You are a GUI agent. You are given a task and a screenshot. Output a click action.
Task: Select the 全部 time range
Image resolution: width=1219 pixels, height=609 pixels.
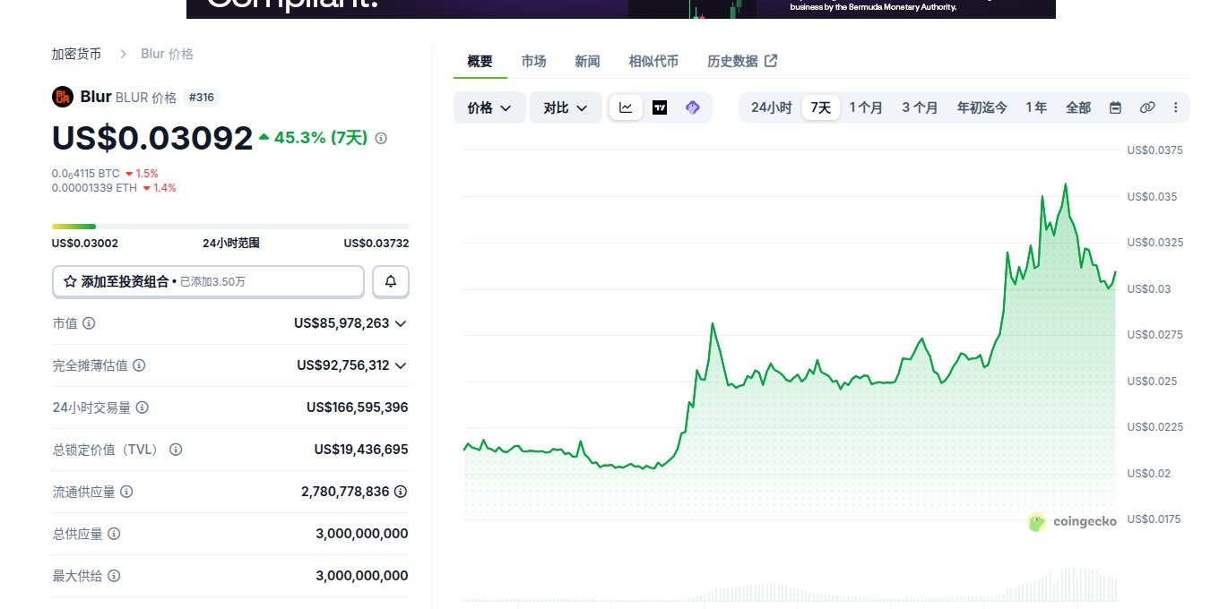pos(1078,107)
